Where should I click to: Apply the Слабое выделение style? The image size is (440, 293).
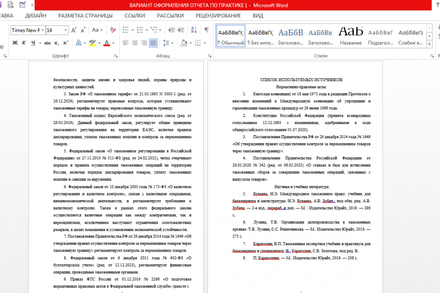tap(411, 36)
